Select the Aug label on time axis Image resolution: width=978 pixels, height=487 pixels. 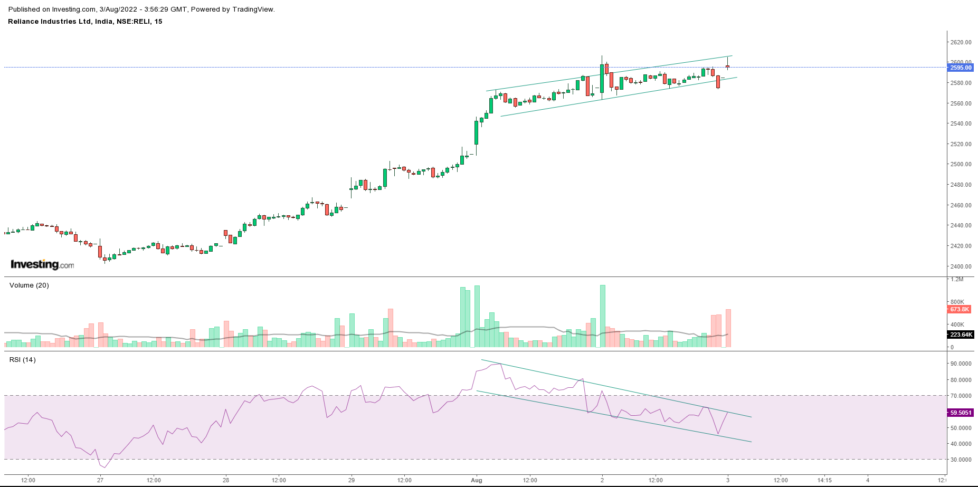[x=477, y=480]
